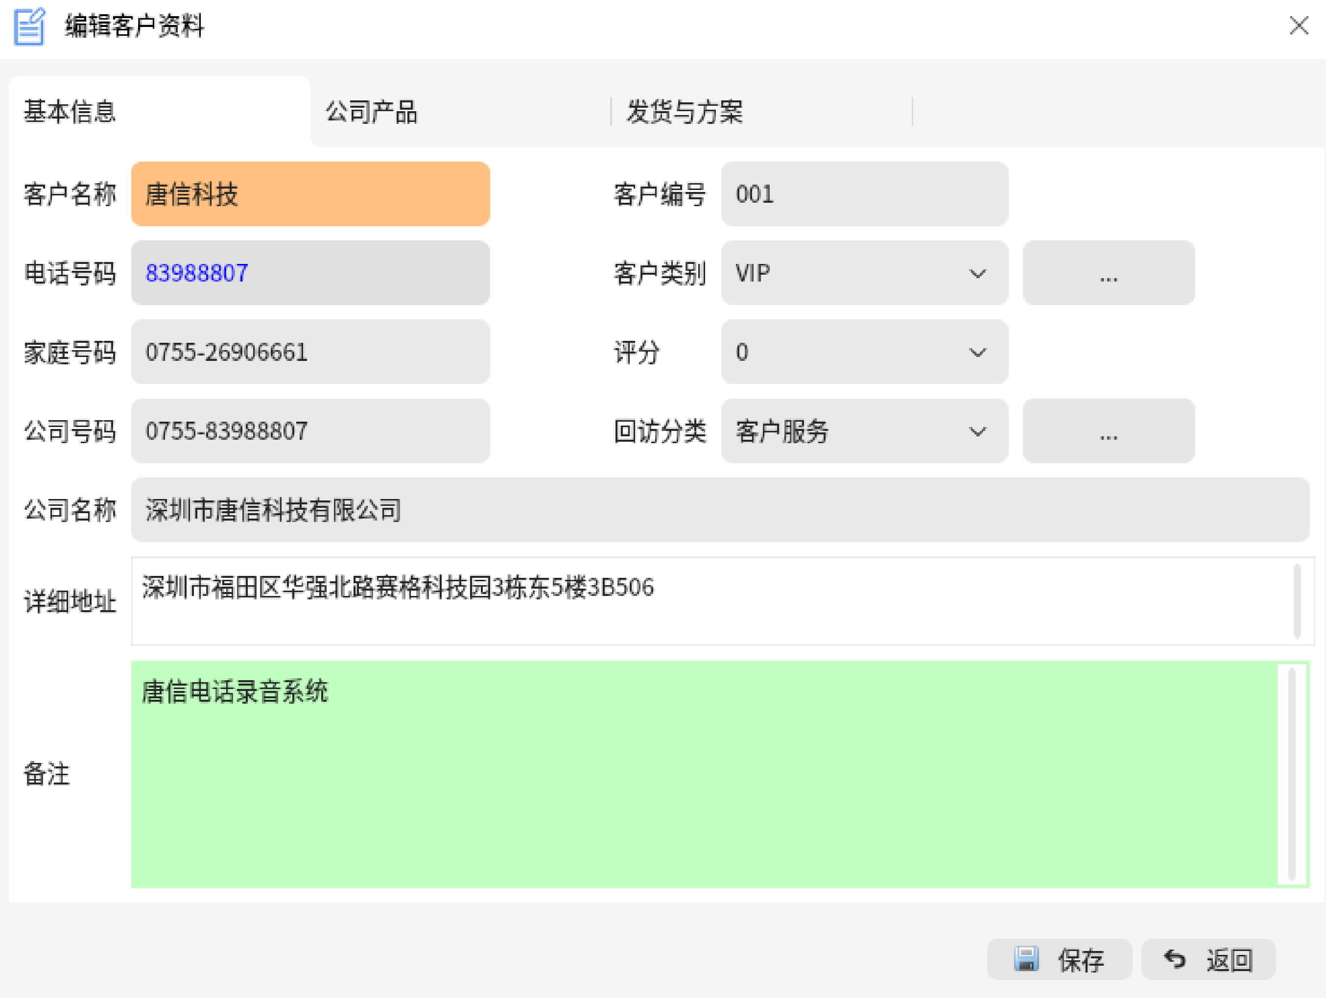
Task: Open the 公司产品 tab
Action: (460, 112)
